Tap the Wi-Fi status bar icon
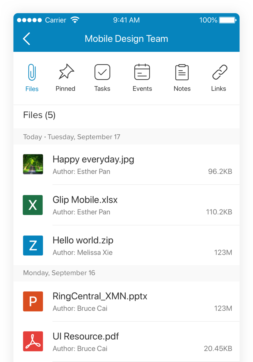 tap(75, 20)
